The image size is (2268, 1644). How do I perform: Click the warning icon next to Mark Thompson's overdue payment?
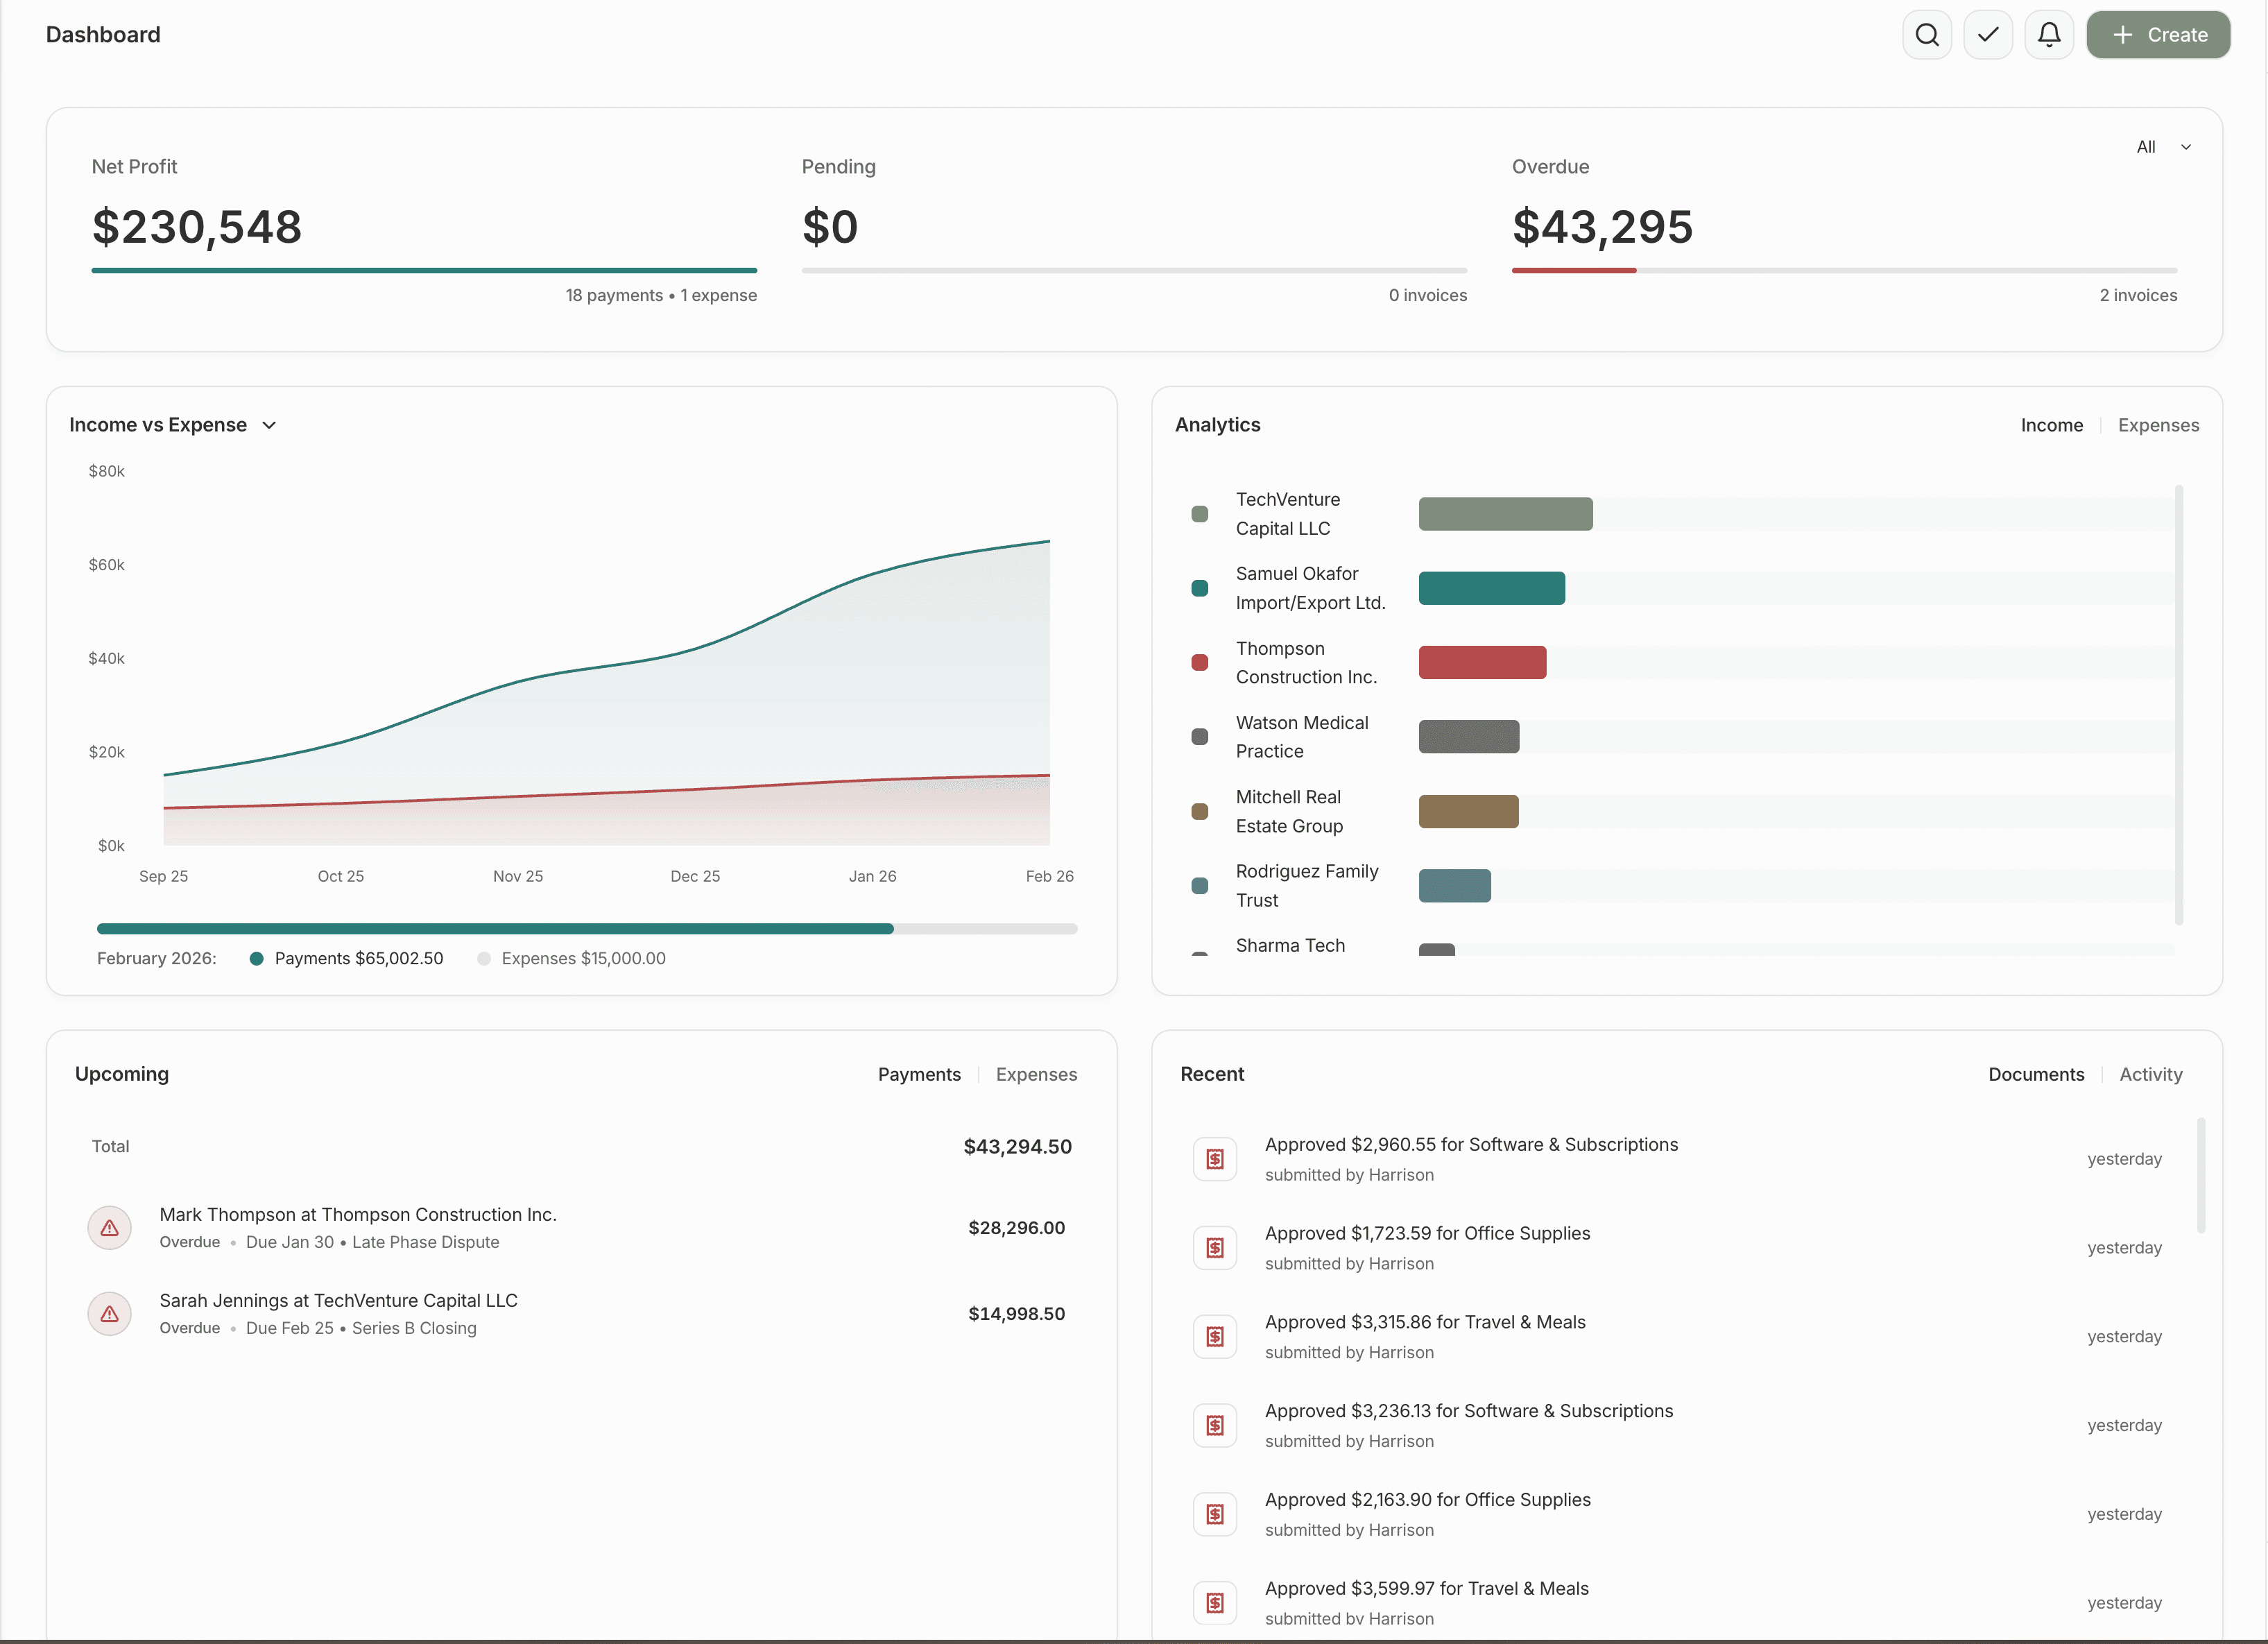[x=109, y=1228]
